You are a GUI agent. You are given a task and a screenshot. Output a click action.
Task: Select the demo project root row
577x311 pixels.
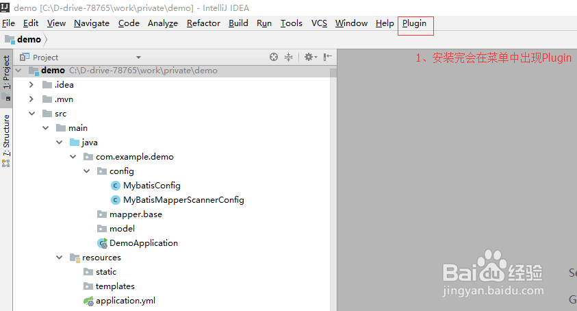[172, 71]
